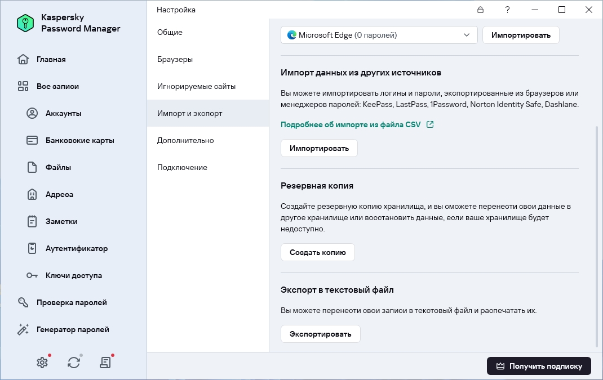Open the Главная home icon
The height and width of the screenshot is (380, 603).
tap(23, 59)
